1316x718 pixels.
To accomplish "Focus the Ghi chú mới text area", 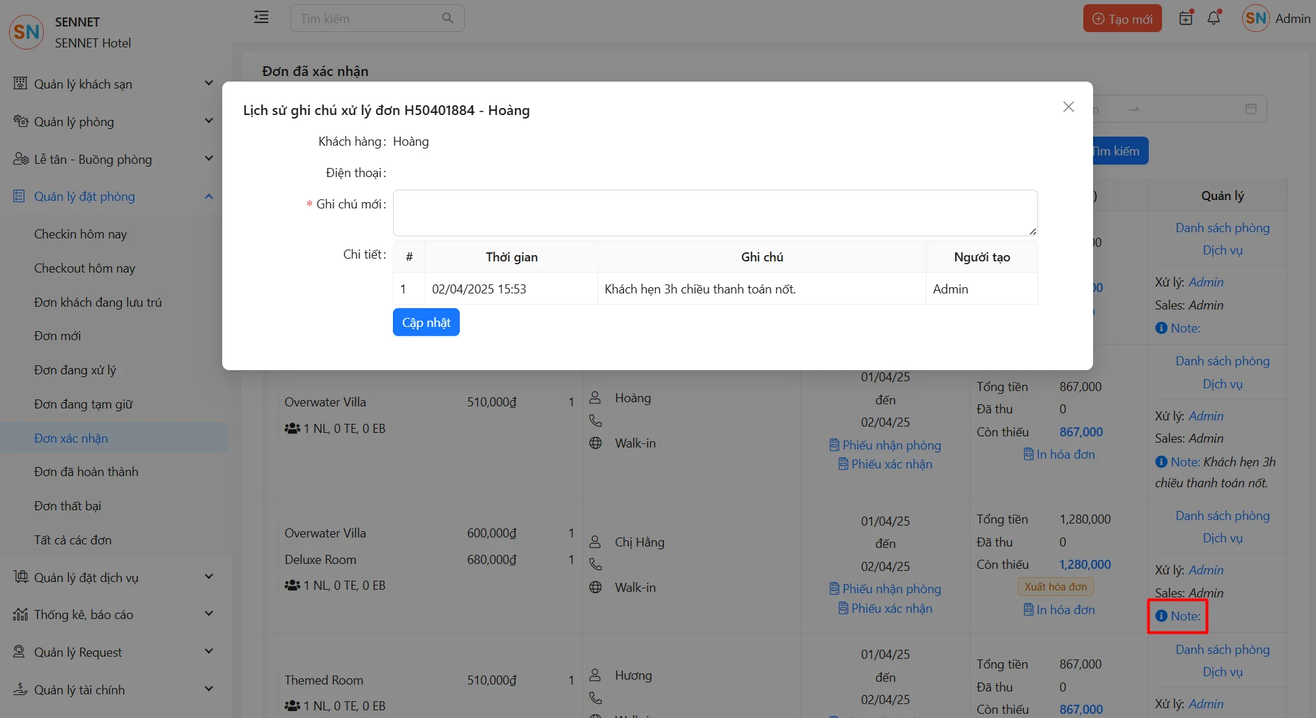I will (x=715, y=213).
